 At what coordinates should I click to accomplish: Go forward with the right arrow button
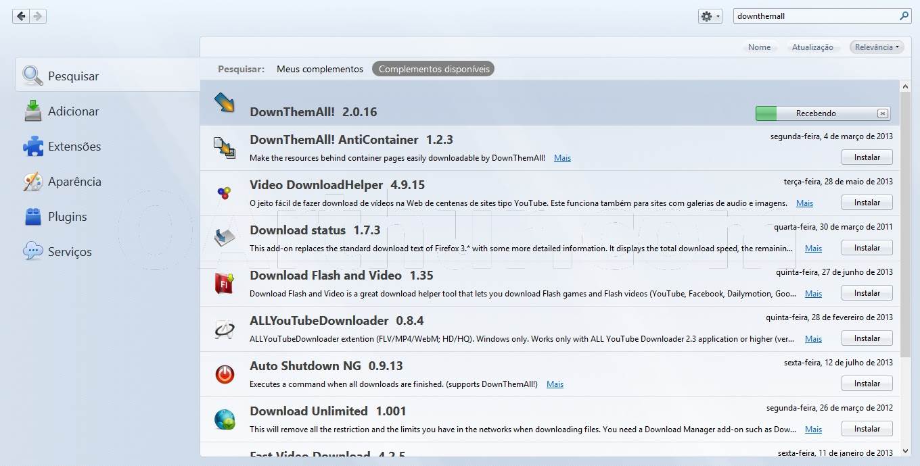[38, 16]
